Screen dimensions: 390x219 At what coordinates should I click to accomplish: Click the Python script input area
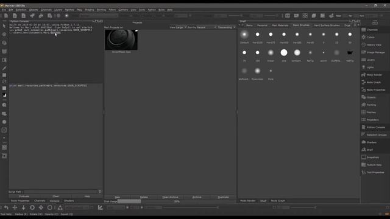(56, 136)
